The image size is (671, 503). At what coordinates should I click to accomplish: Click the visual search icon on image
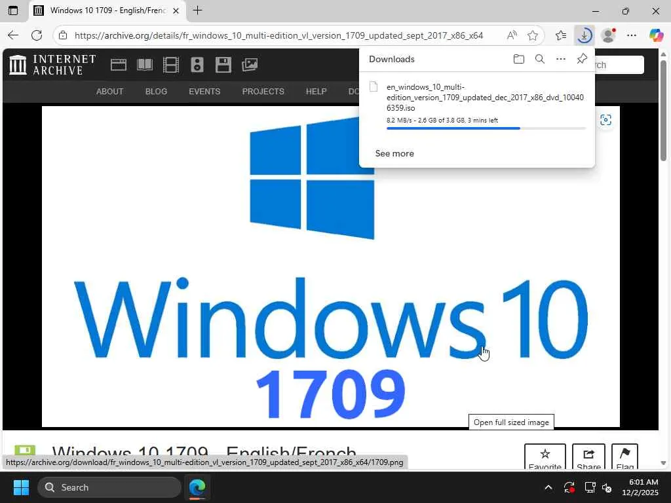(x=605, y=120)
